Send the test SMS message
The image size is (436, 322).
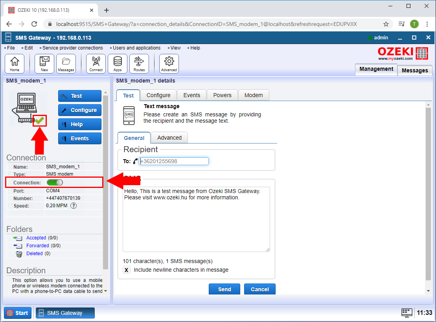point(224,289)
